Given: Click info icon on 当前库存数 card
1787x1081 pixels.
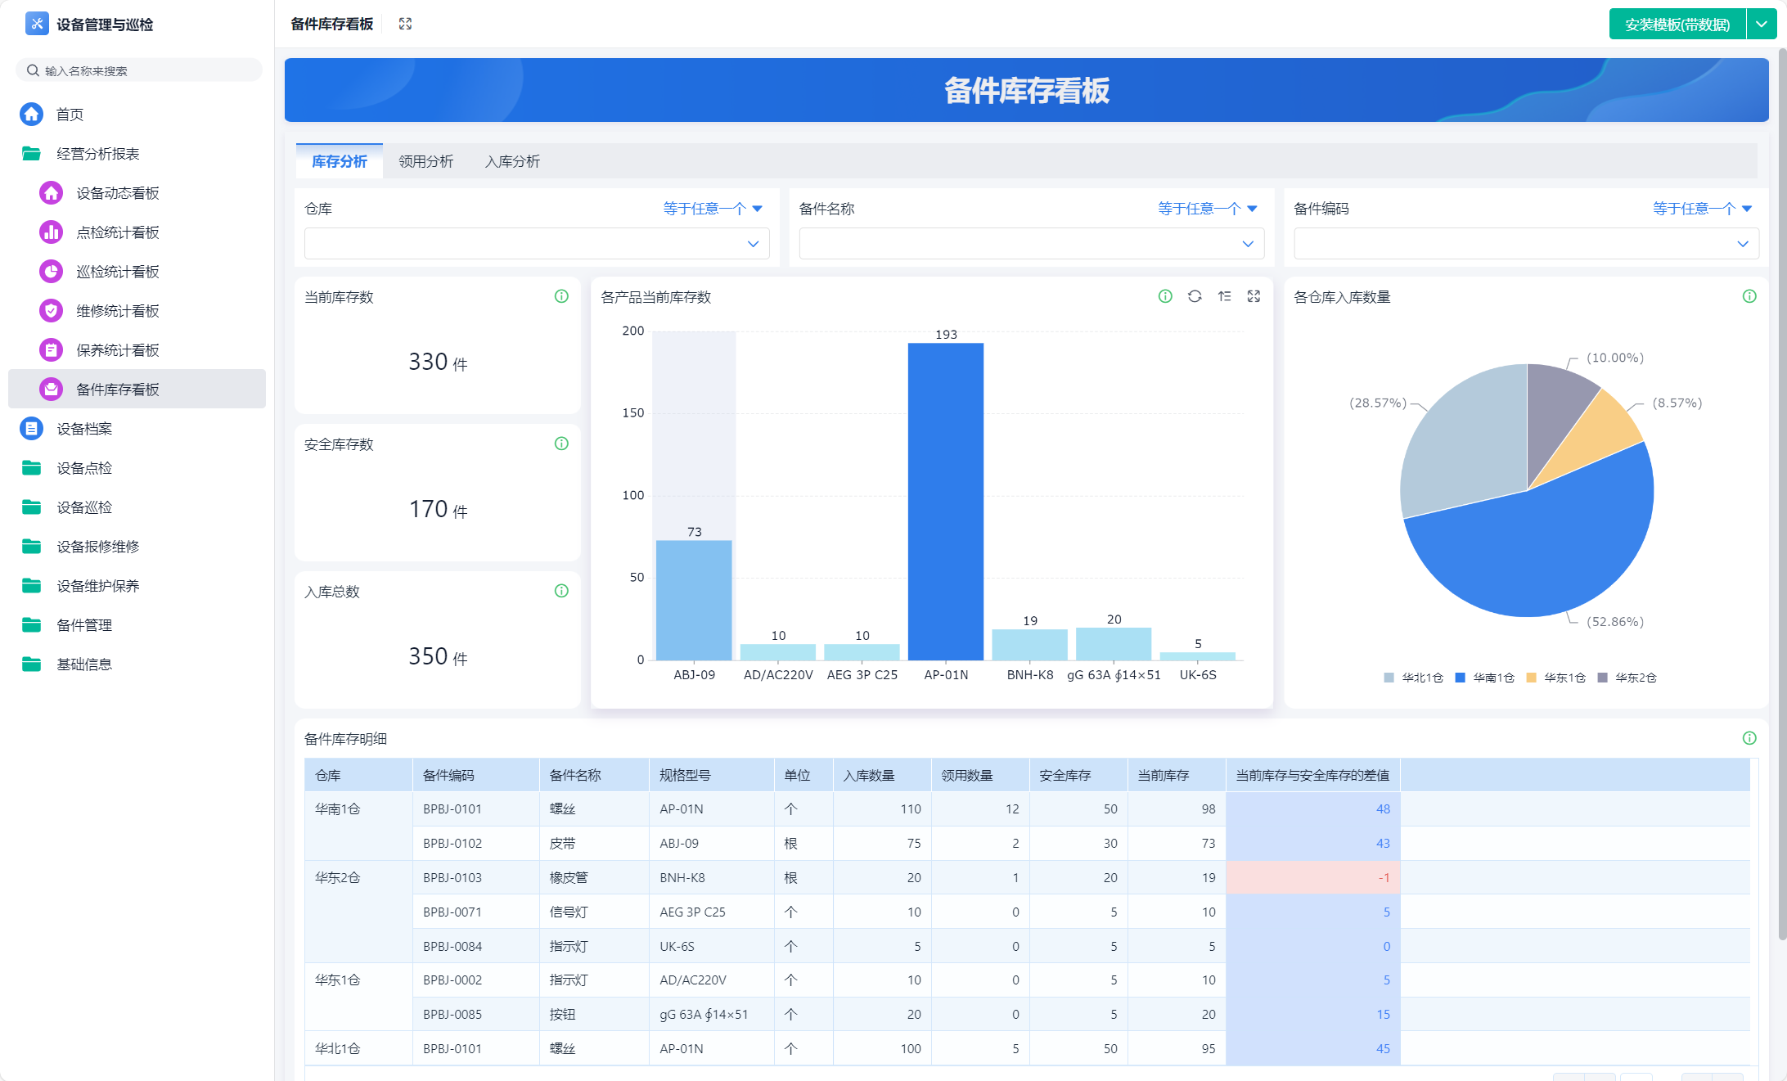Looking at the screenshot, I should (x=561, y=296).
